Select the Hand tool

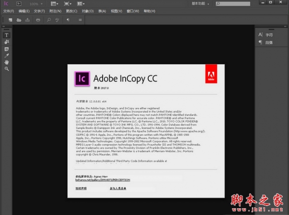[x=6, y=62]
